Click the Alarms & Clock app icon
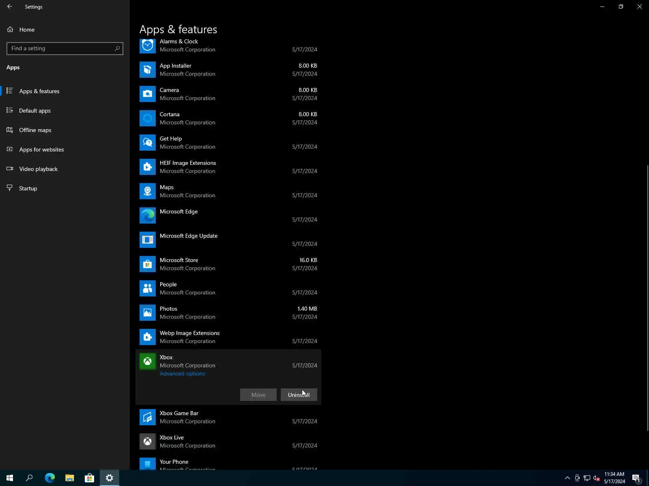The image size is (649, 486). click(148, 46)
